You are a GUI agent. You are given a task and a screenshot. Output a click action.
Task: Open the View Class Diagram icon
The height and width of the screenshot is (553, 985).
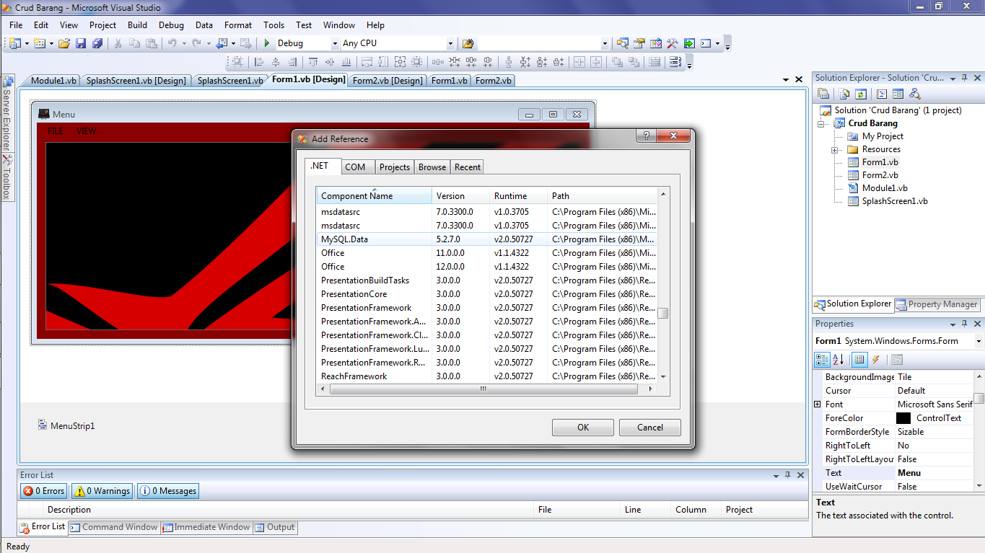[x=914, y=94]
